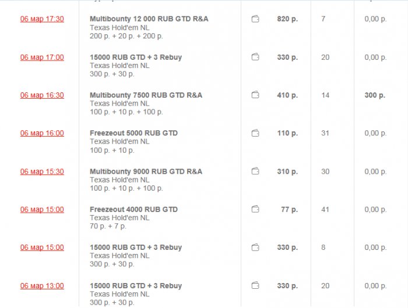Click wallet icon in the 17:00 Rebuy row
Image resolution: width=408 pixels, height=308 pixels.
[255, 57]
